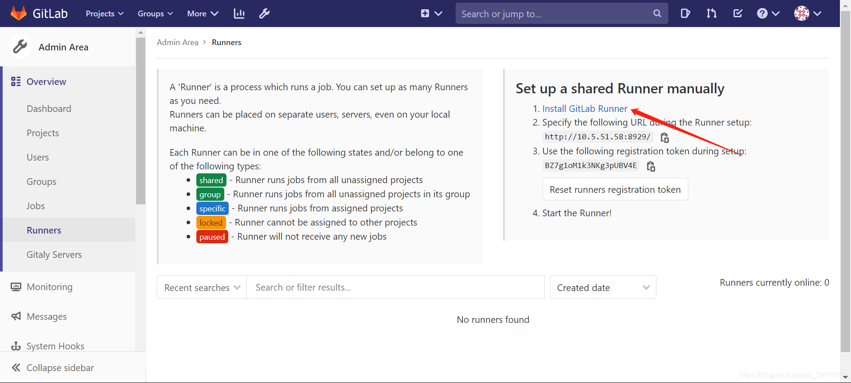Click the Collapse sidebar double-chevron icon
The height and width of the screenshot is (383, 851).
point(16,368)
